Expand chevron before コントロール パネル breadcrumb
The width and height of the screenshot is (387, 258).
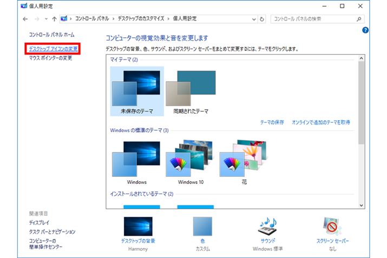coord(71,19)
